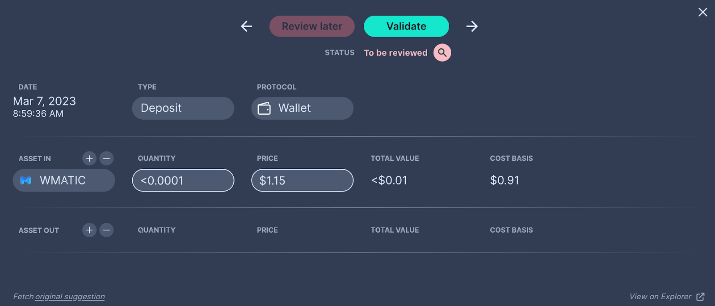Click the cost basis value $0.91
The image size is (715, 306).
tap(505, 180)
